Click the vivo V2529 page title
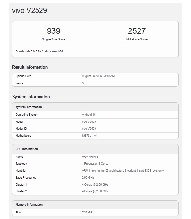The image size is (191, 219). [x=29, y=10]
